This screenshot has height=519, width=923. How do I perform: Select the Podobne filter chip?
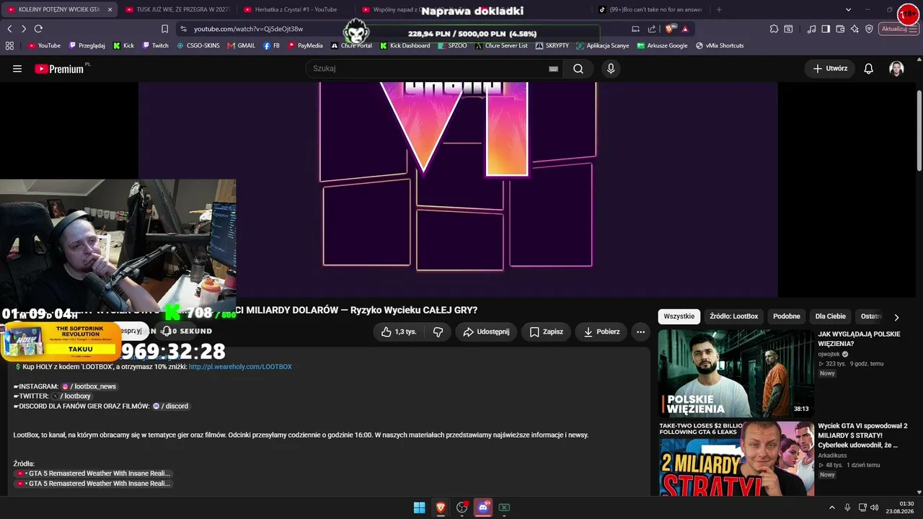tap(787, 316)
